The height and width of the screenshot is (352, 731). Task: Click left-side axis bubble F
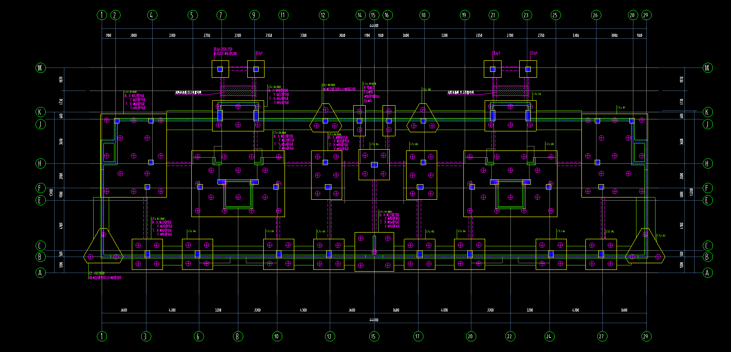tap(40, 188)
